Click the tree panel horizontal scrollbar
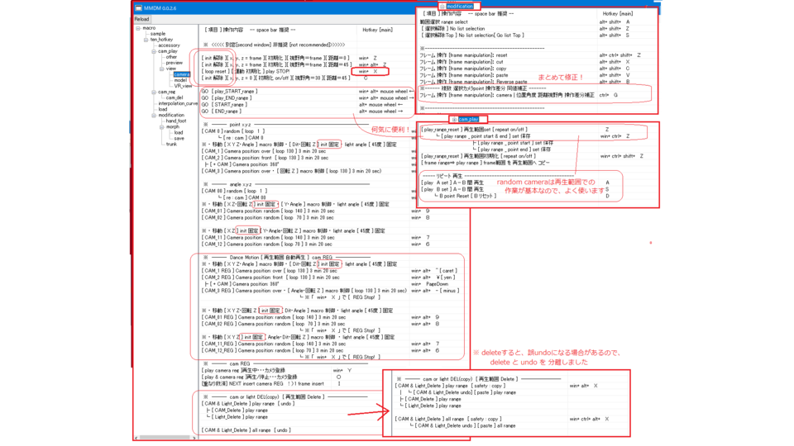 point(165,438)
